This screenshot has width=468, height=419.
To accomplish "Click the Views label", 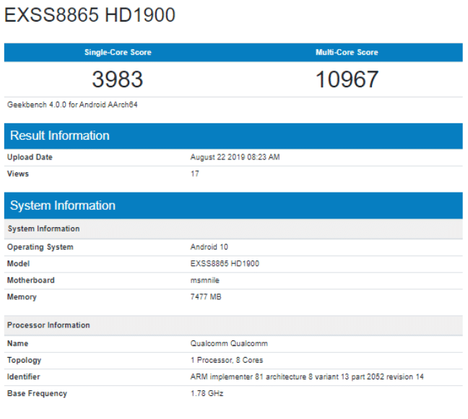I will pos(18,174).
